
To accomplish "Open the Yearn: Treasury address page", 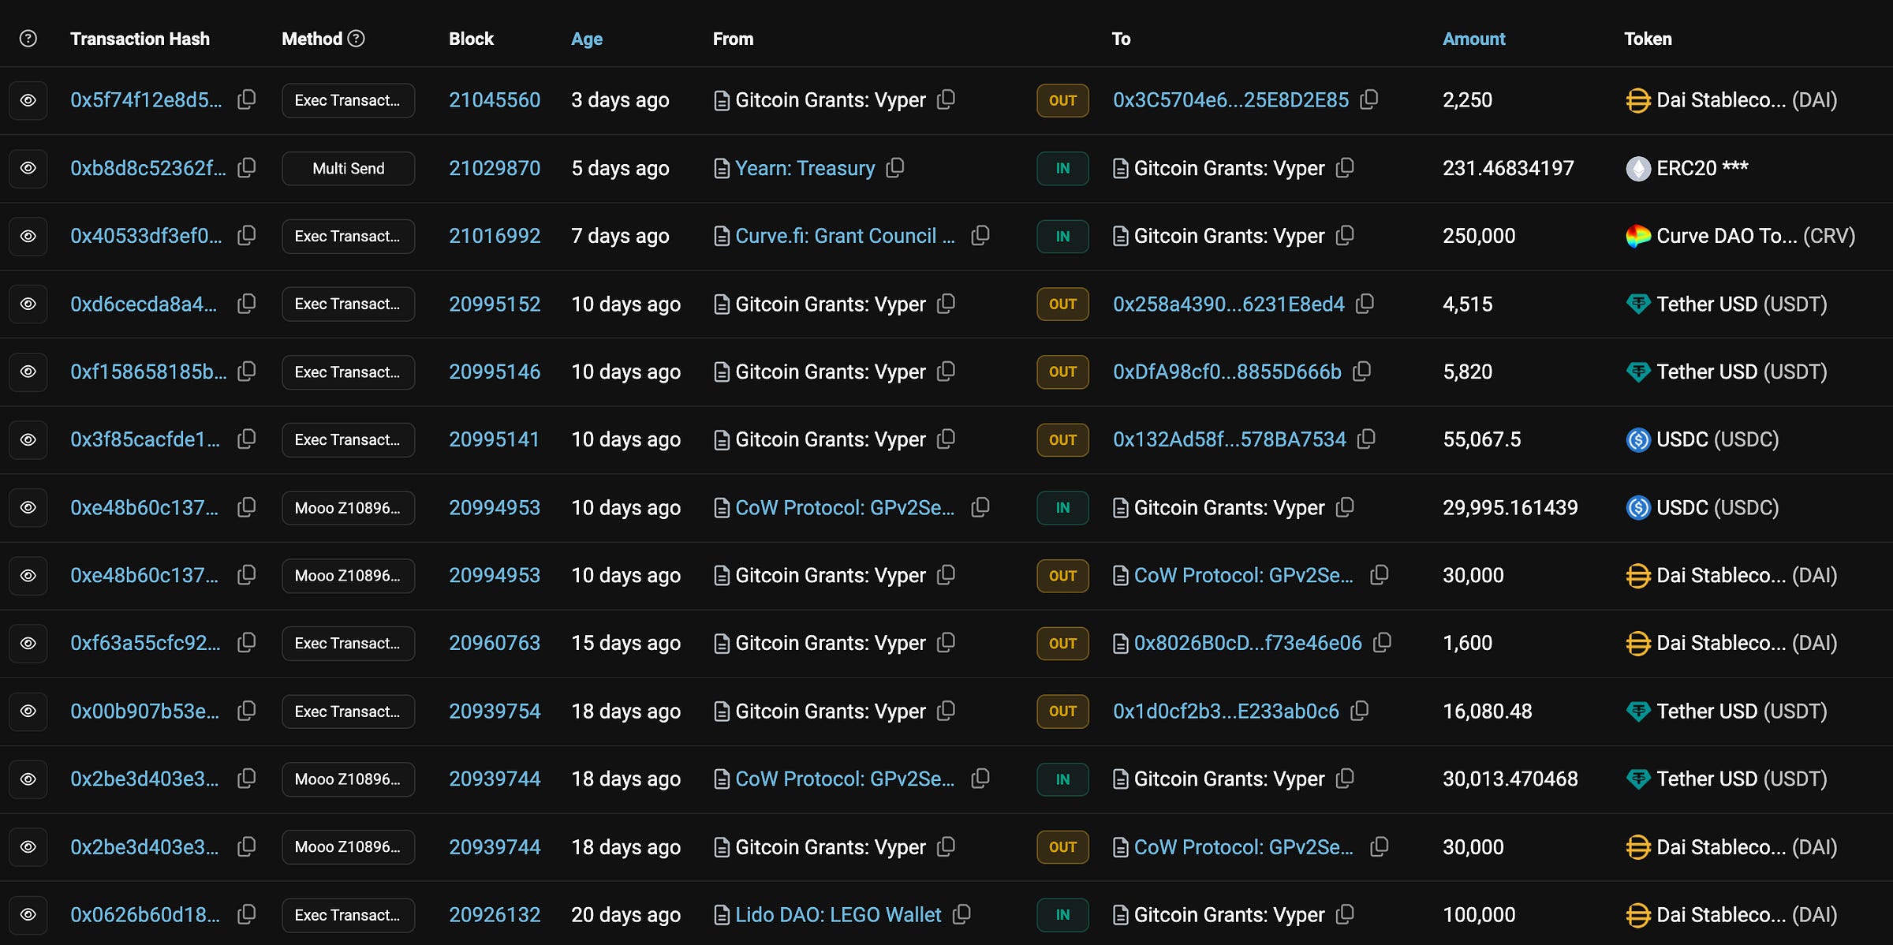I will pyautogui.click(x=805, y=168).
